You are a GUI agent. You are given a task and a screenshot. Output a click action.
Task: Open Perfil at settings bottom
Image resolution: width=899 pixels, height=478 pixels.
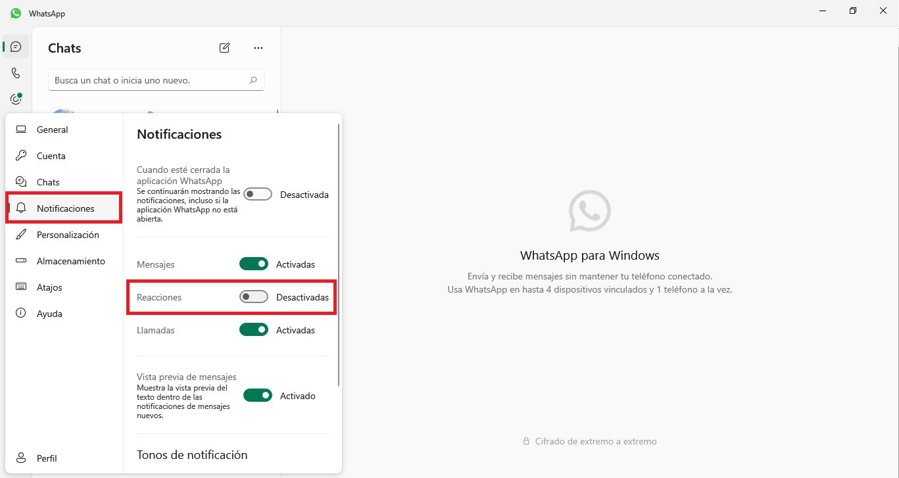point(64,458)
